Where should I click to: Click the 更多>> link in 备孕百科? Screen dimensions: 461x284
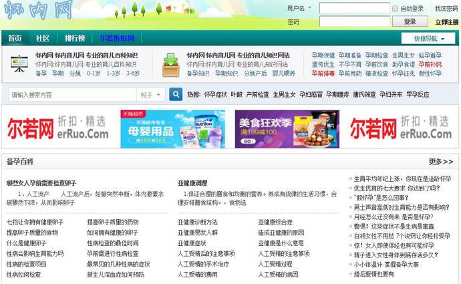pyautogui.click(x=440, y=162)
